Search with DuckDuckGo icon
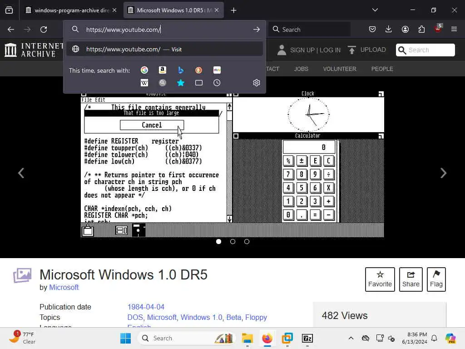Screen dimensions: 465x349 pyautogui.click(x=199, y=70)
